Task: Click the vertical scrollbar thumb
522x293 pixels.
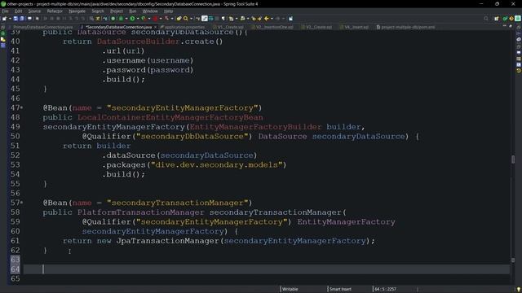Action: [513, 160]
